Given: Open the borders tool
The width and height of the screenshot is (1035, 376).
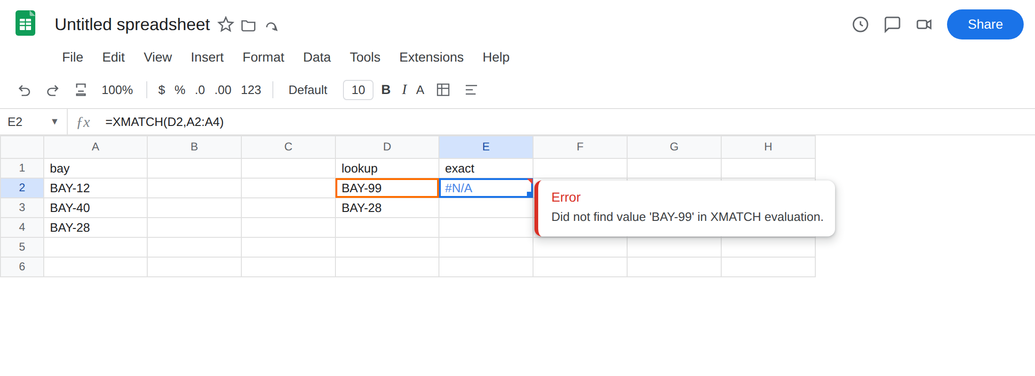Looking at the screenshot, I should coord(443,90).
